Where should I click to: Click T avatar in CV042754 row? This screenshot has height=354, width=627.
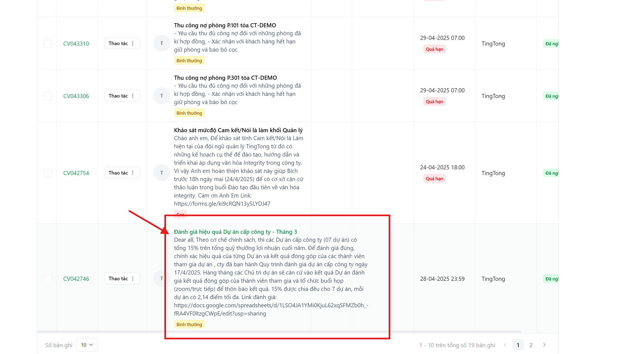[162, 173]
